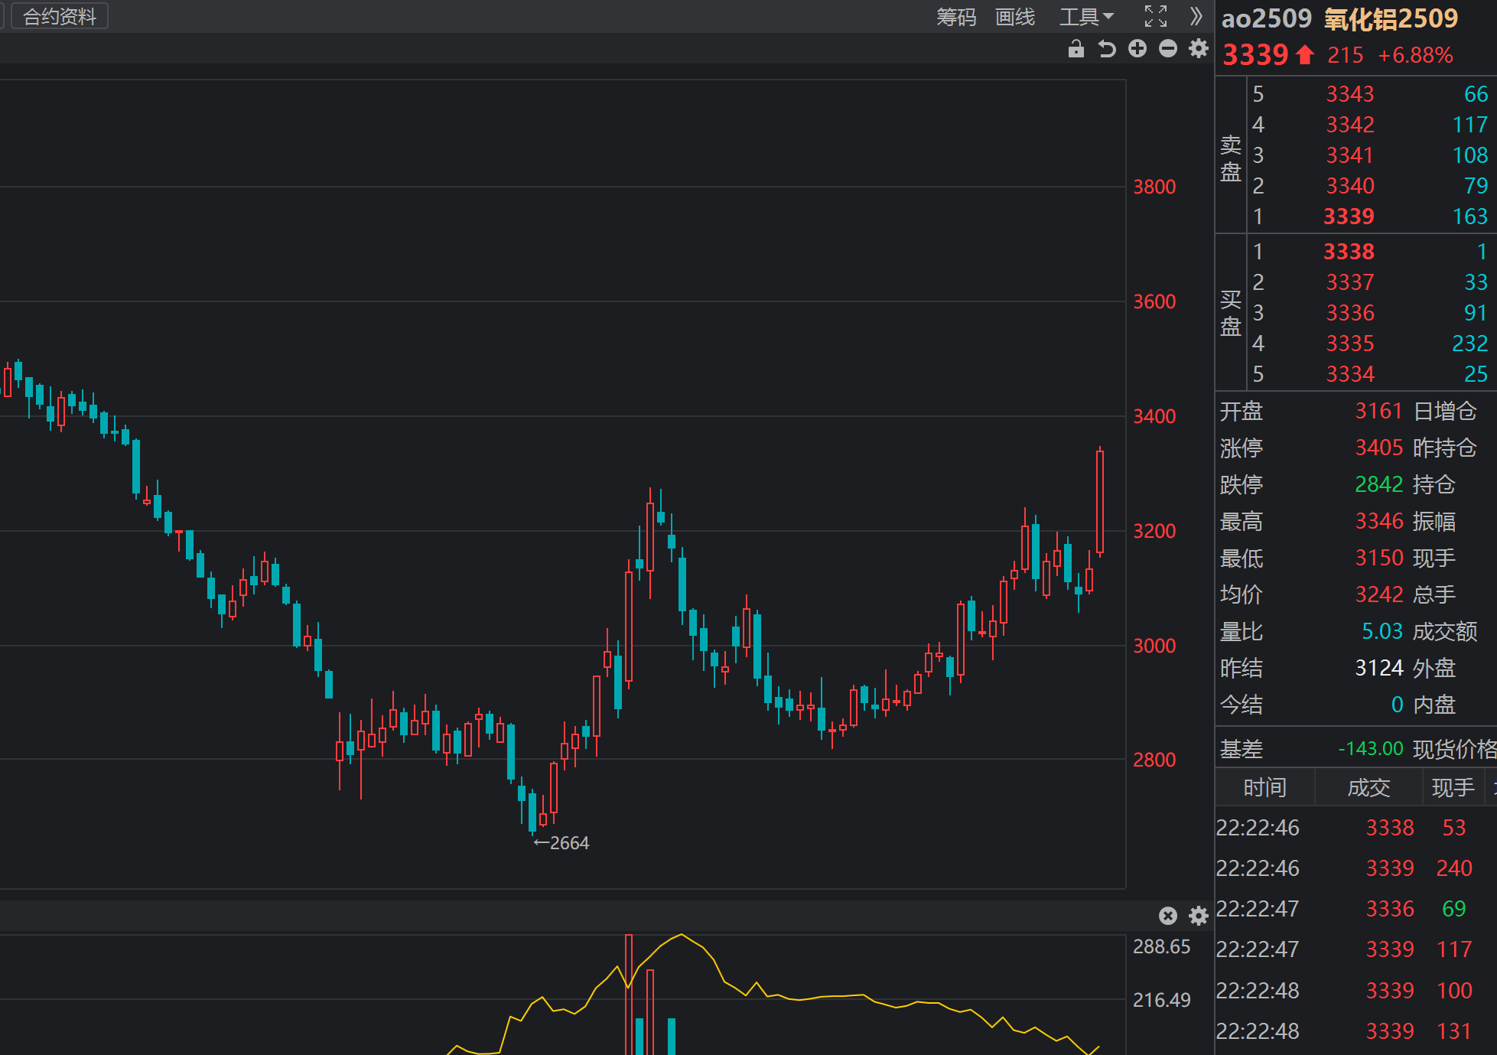The height and width of the screenshot is (1055, 1497).
Task: Click the 成交额 label
Action: click(1444, 631)
